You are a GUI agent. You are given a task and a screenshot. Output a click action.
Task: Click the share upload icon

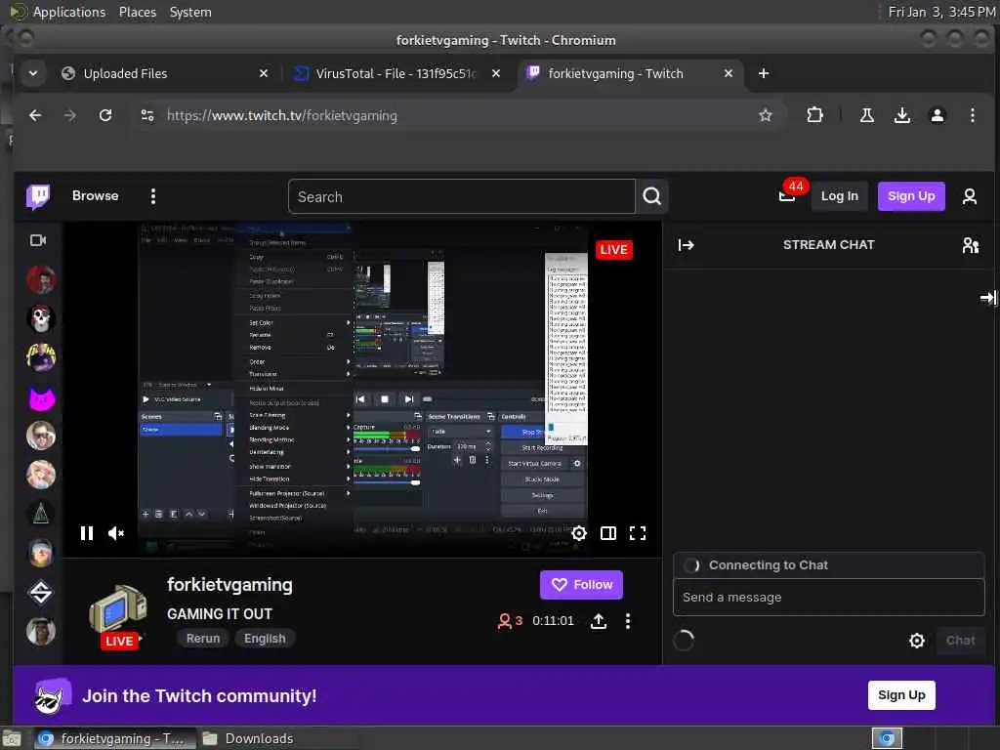(599, 621)
